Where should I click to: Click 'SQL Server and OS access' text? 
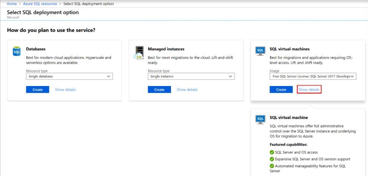(296, 152)
